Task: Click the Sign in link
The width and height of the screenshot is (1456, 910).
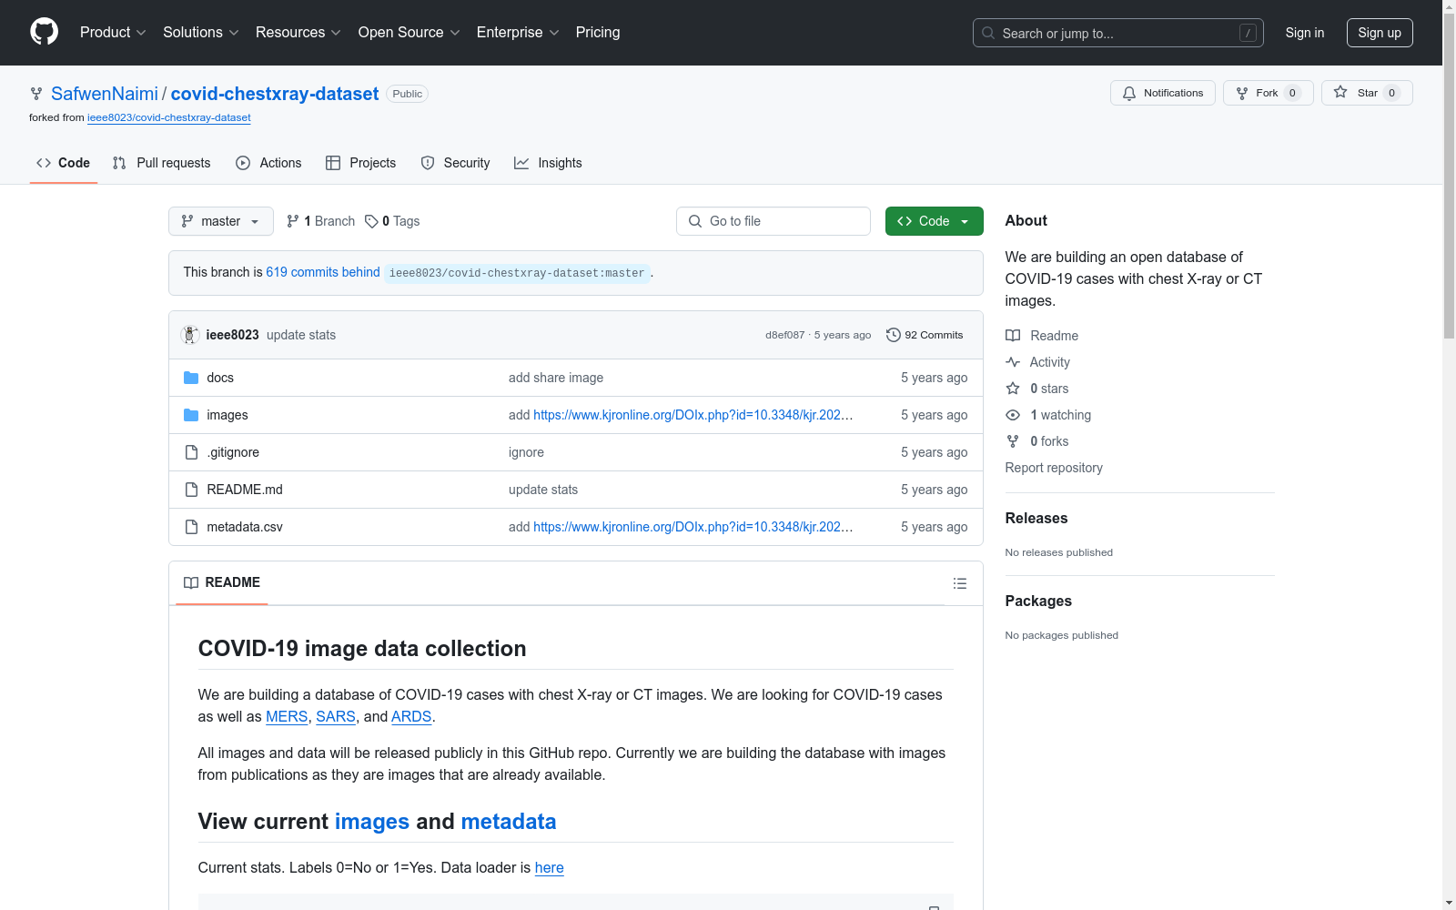Action: pyautogui.click(x=1305, y=33)
